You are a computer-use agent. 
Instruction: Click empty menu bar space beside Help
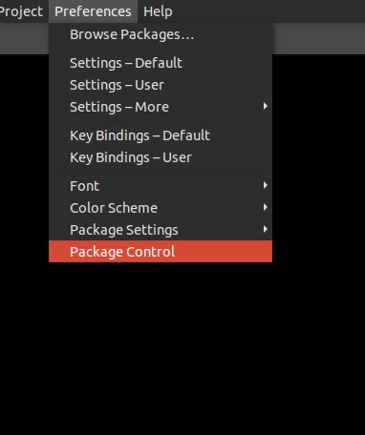coord(270,11)
